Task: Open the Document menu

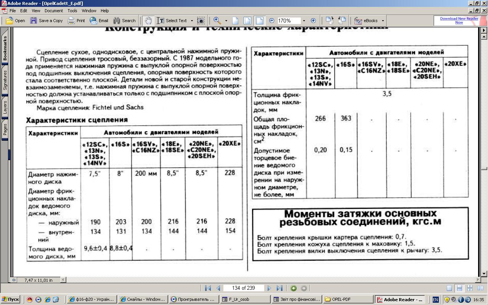Action: pyautogui.click(x=53, y=11)
